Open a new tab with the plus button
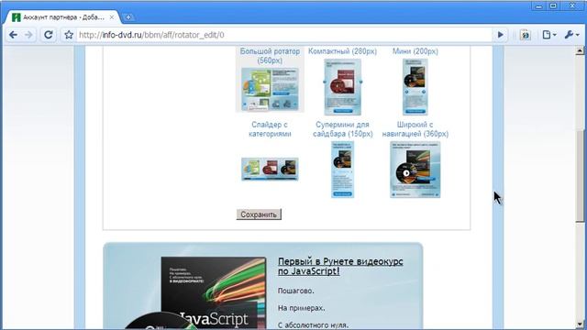Viewport: 587px width, 330px height. click(128, 17)
